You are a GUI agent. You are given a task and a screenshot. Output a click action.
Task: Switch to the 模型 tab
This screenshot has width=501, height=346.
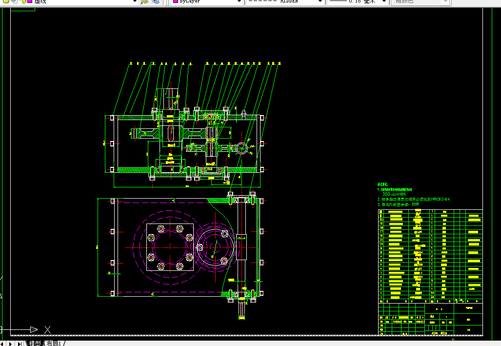click(x=35, y=343)
